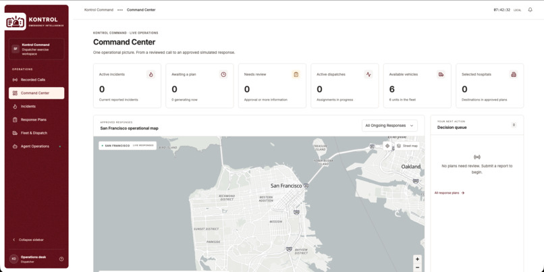The width and height of the screenshot is (544, 272).
Task: Expand the breadcrumb ellipsis menu
Action: pos(120,9)
